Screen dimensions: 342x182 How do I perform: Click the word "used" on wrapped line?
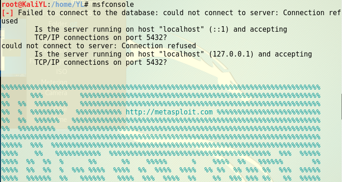coord(10,21)
